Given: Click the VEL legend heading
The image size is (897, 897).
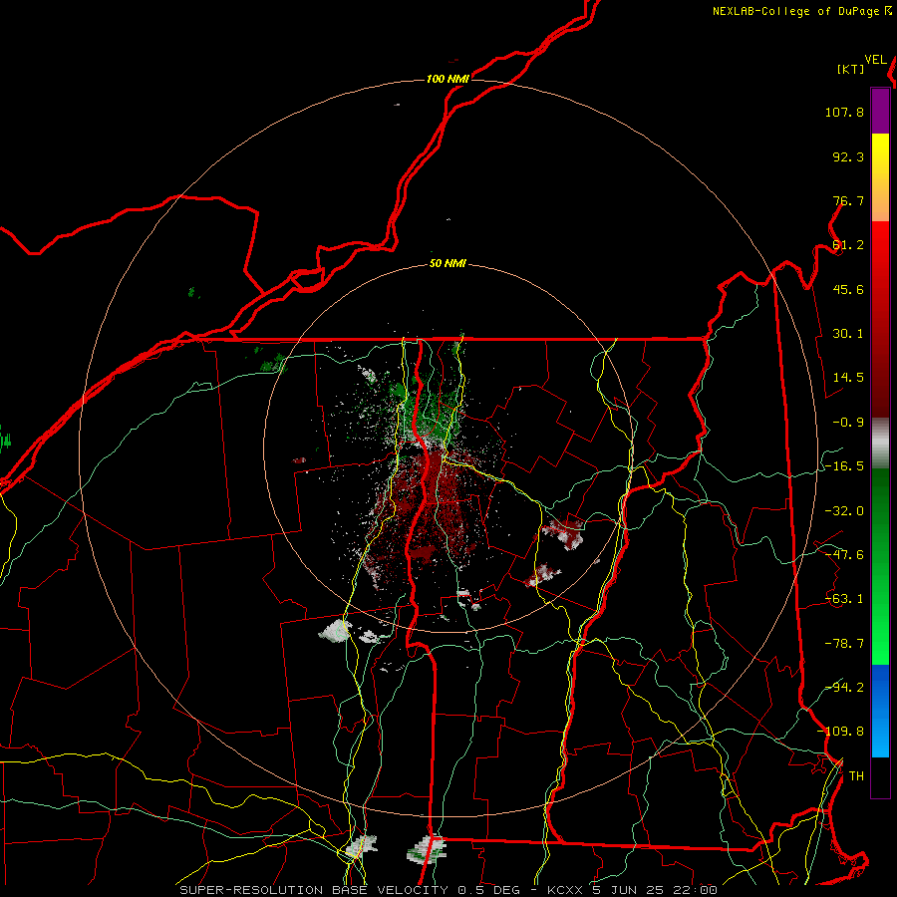Looking at the screenshot, I should [x=875, y=60].
